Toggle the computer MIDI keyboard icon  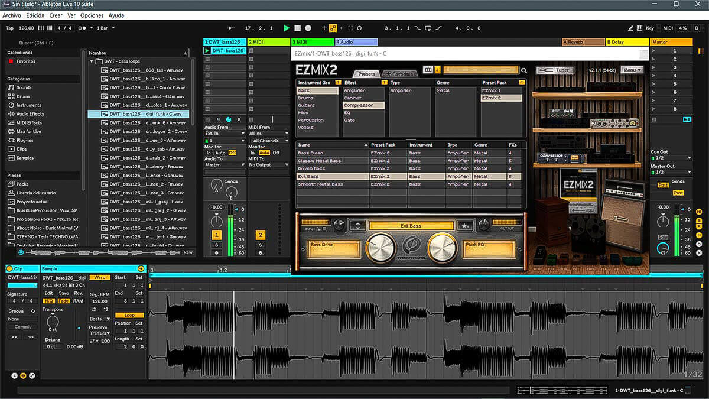[640, 28]
